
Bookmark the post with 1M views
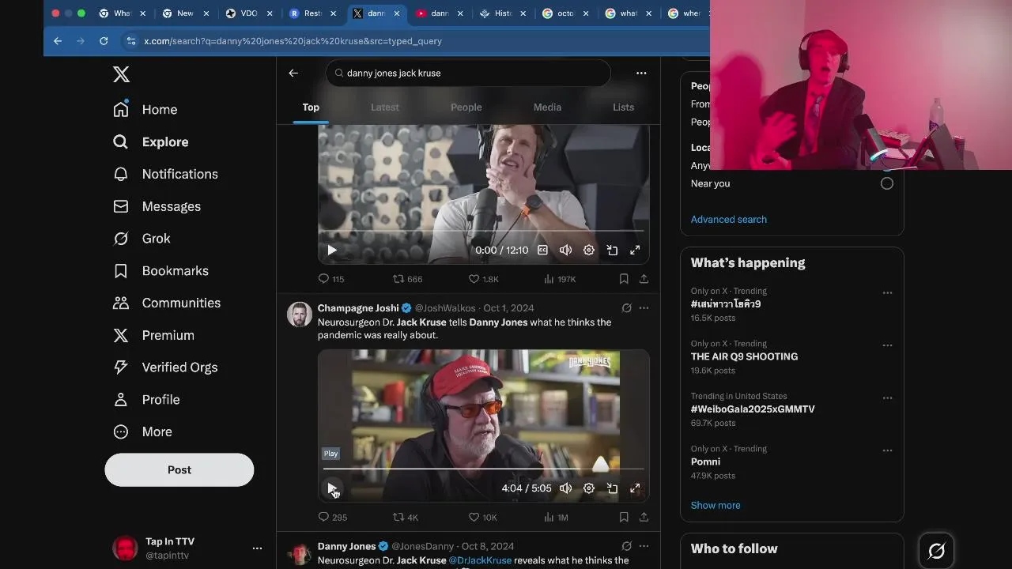click(624, 518)
